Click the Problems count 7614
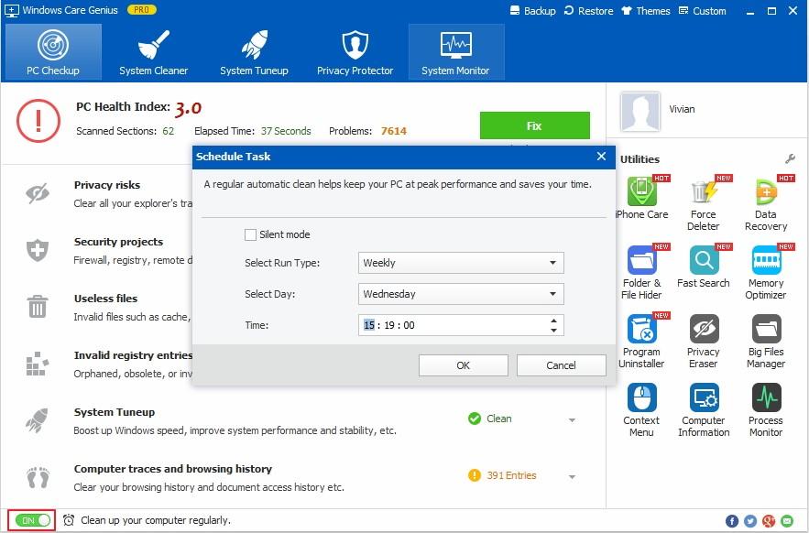The height and width of the screenshot is (533, 809). [394, 131]
